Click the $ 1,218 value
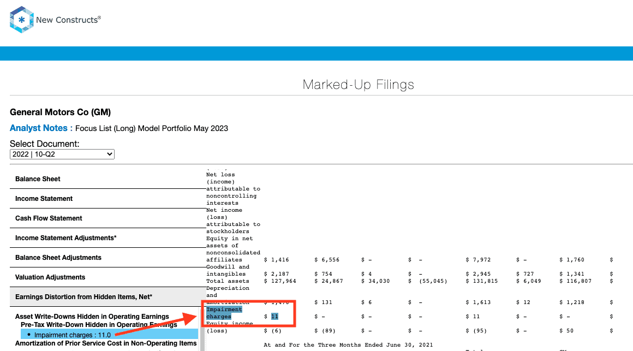 (572, 302)
